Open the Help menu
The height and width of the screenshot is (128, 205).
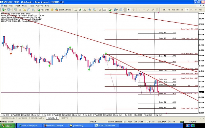click(47, 6)
